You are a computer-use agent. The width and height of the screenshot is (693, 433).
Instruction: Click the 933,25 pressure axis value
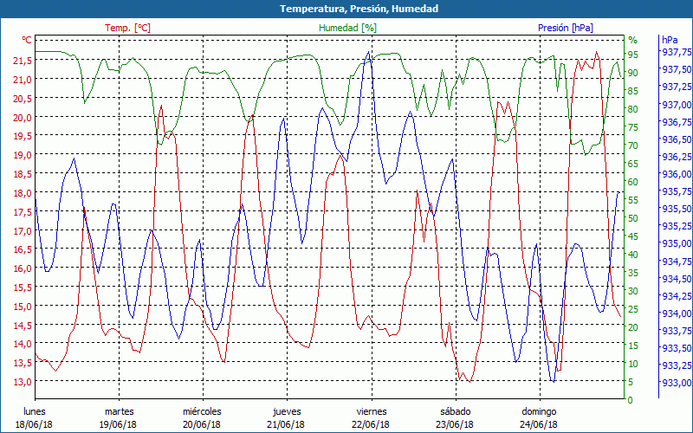(x=676, y=365)
